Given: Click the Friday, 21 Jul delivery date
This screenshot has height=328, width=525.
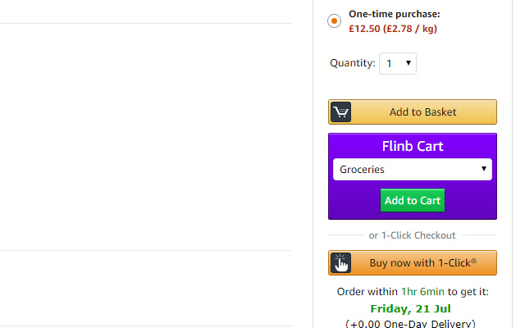Looking at the screenshot, I should tap(412, 308).
